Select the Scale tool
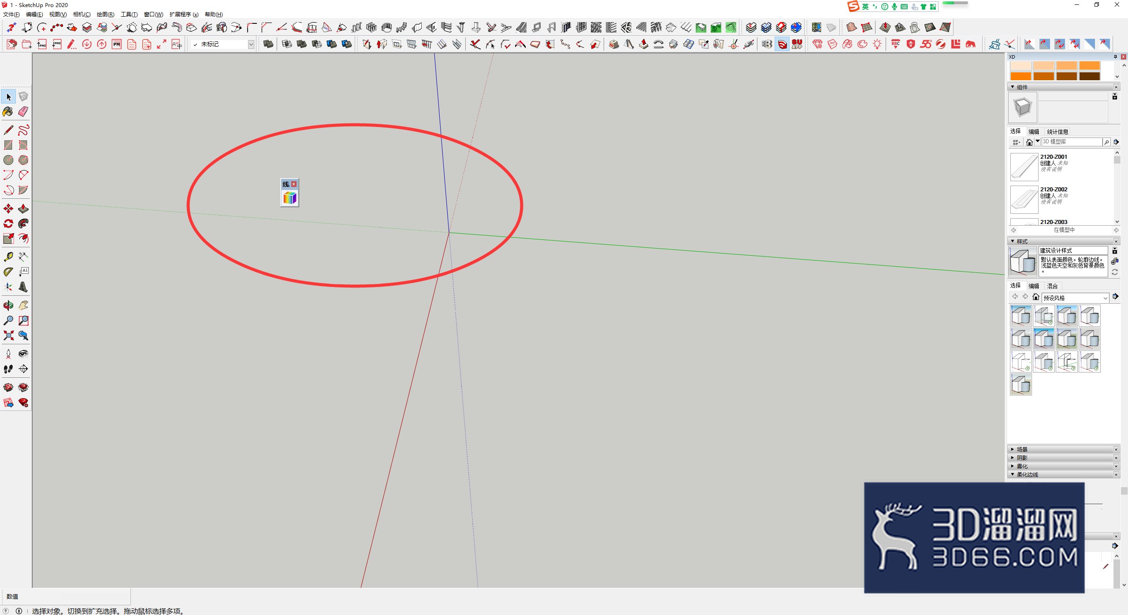This screenshot has height=615, width=1128. (8, 239)
